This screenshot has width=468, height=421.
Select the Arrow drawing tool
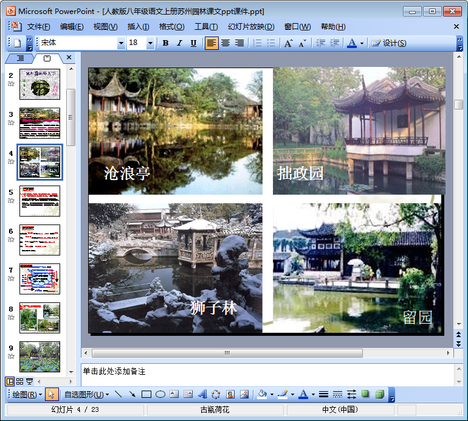[132, 395]
